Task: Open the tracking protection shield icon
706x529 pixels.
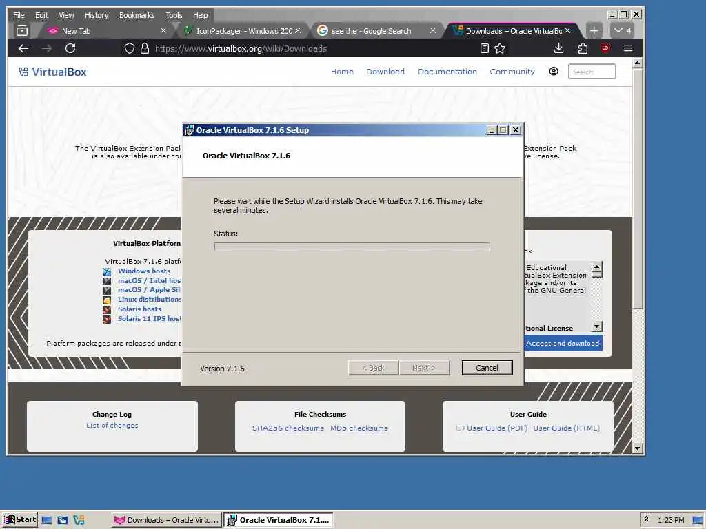Action: [129, 48]
